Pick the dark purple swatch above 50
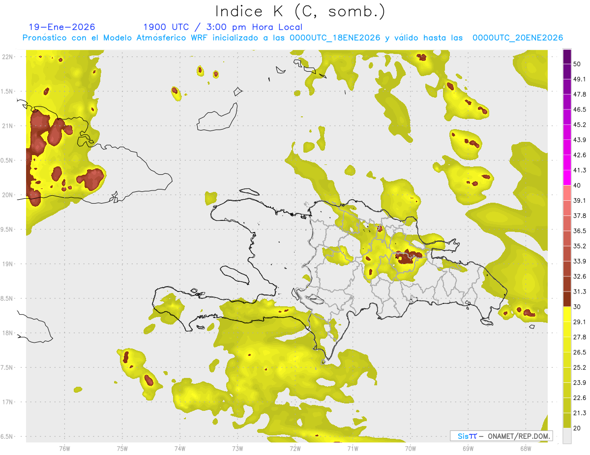 point(567,56)
